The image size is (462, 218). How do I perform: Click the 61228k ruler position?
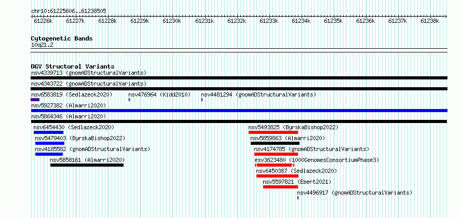coord(108,21)
